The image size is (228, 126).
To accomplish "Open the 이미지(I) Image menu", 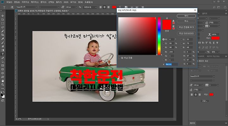I will pos(25,2).
